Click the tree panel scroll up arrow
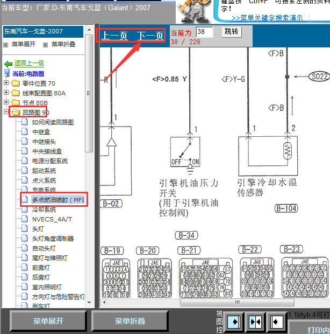The image size is (330, 334). 89,30
